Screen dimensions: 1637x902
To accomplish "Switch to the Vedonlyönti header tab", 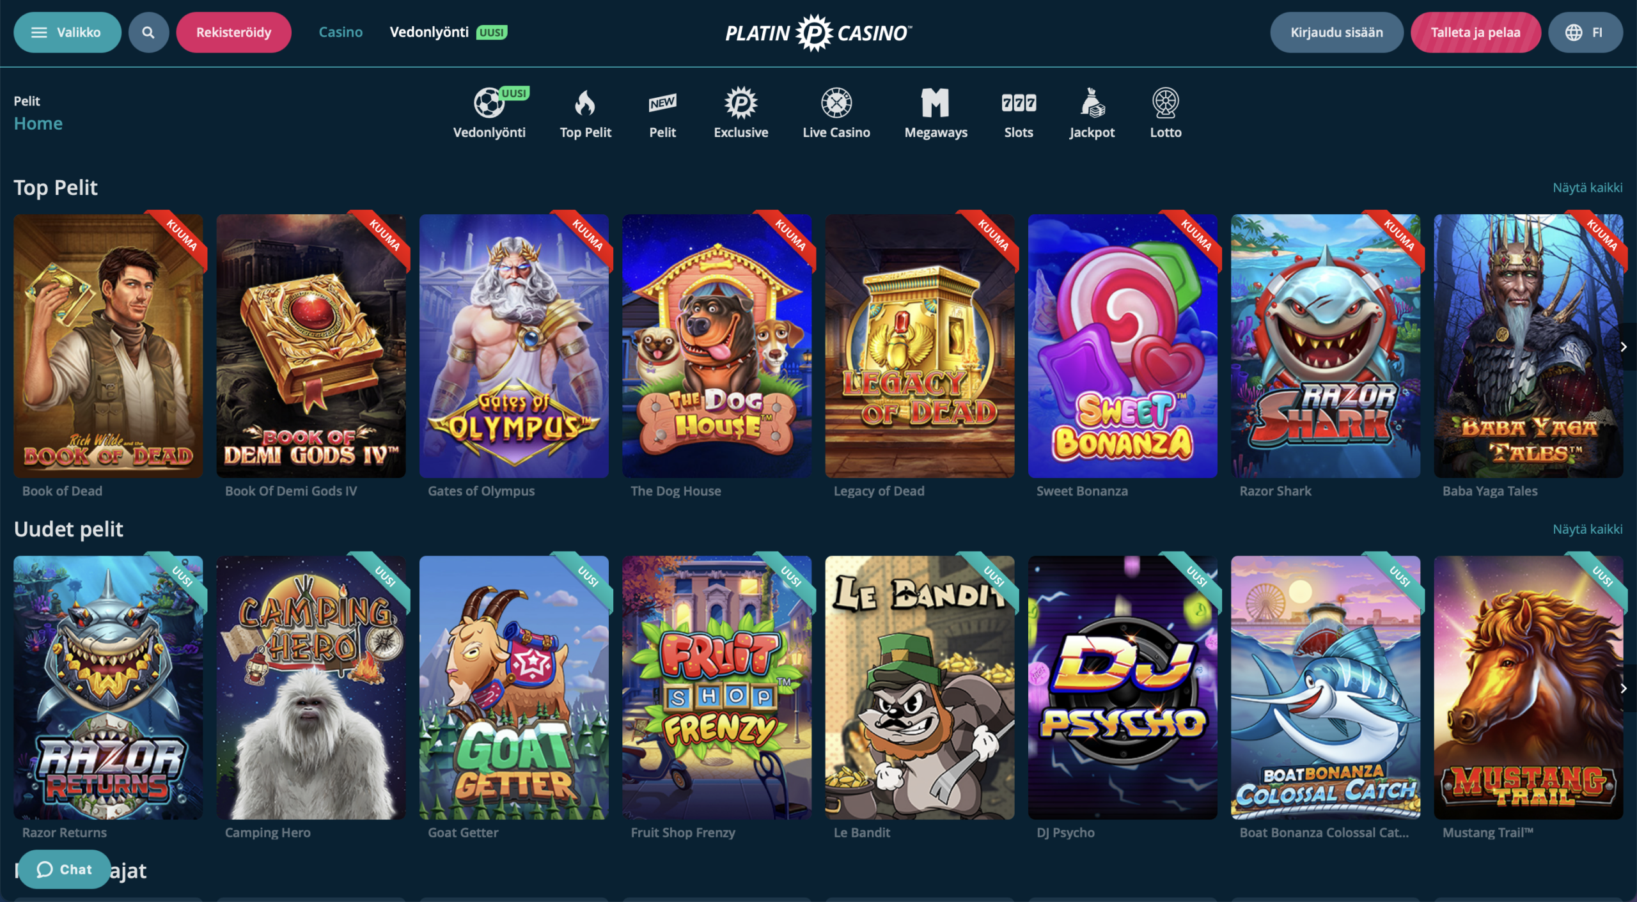I will click(x=429, y=33).
